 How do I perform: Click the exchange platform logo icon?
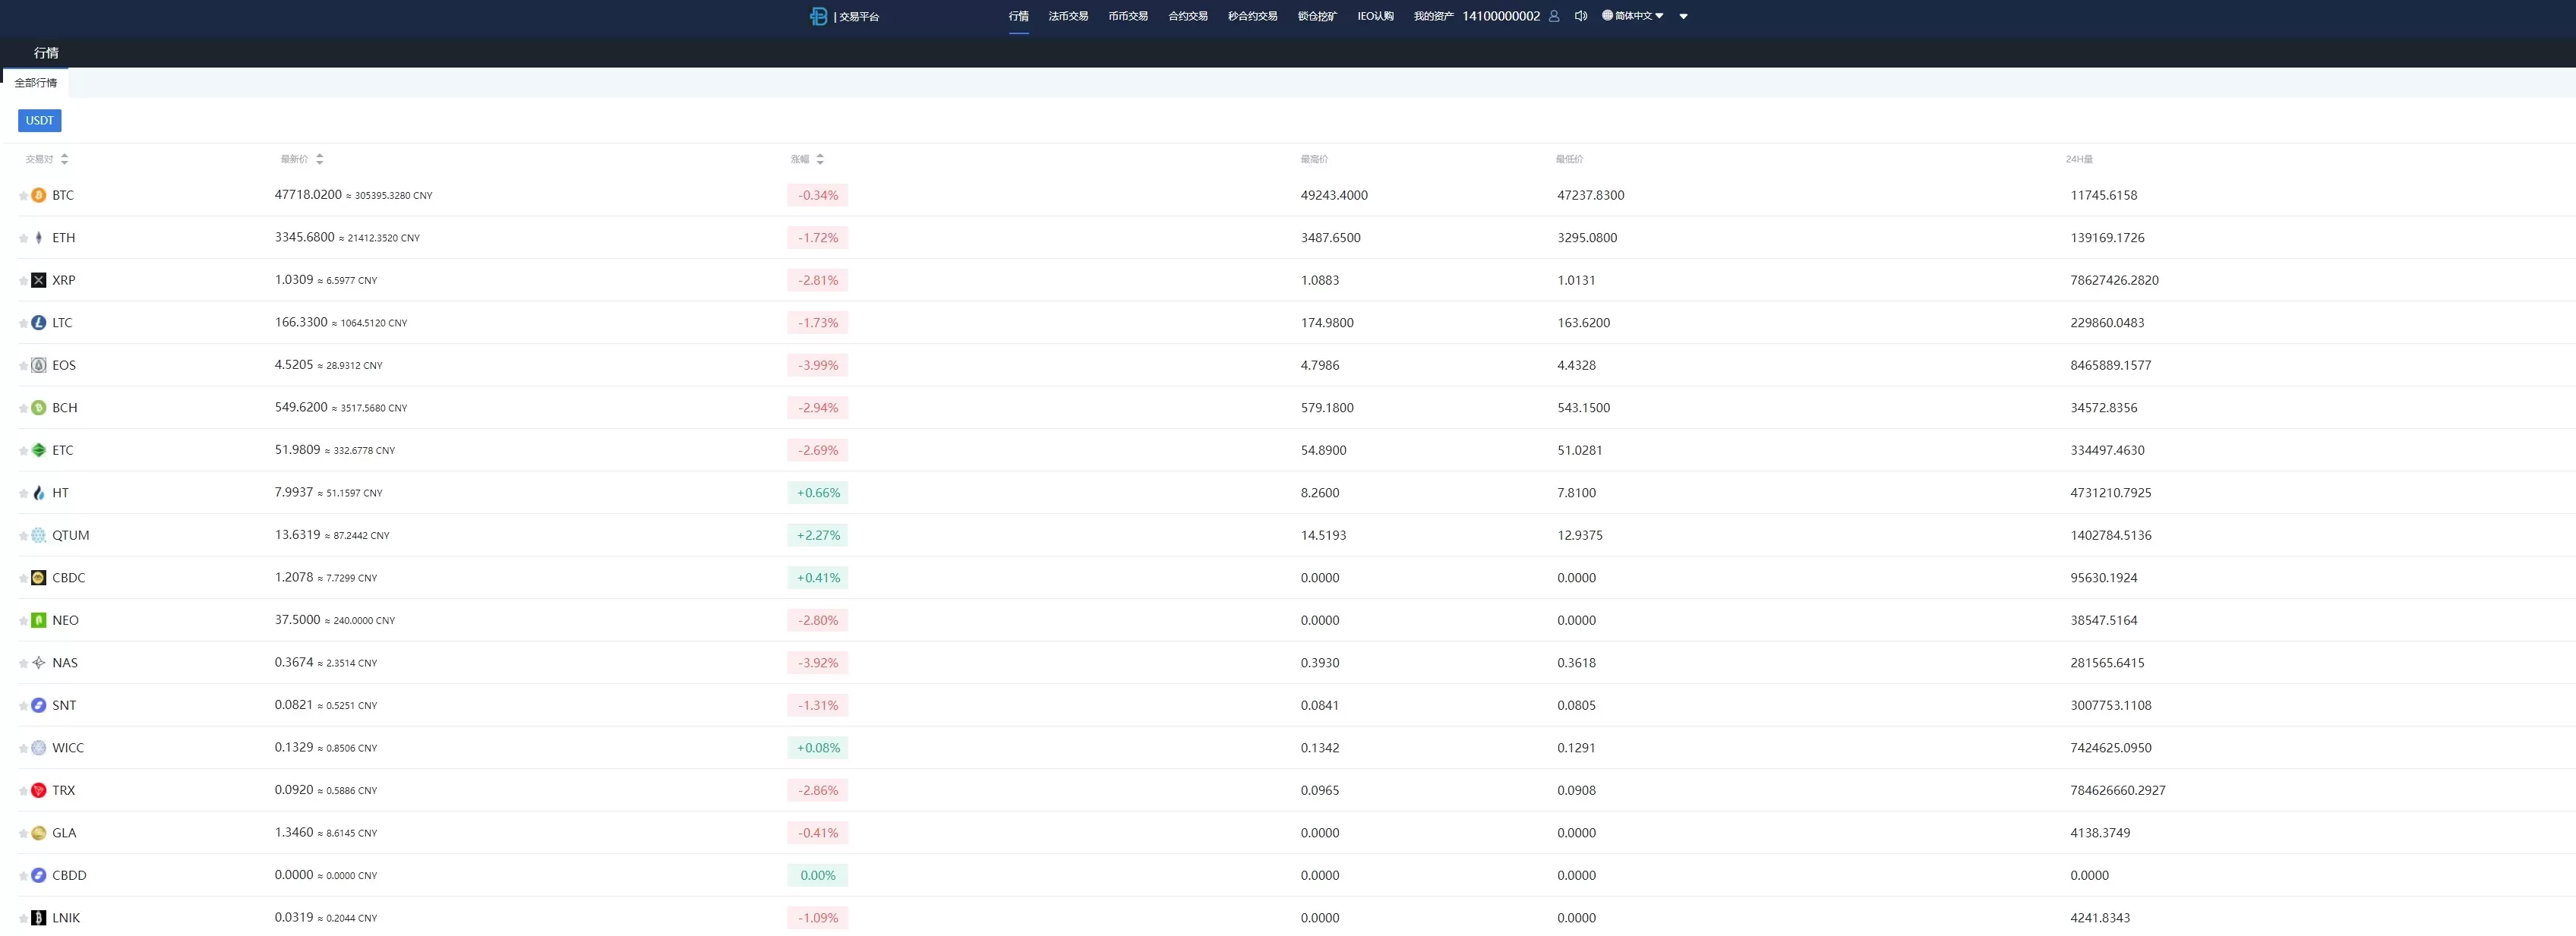[x=818, y=16]
